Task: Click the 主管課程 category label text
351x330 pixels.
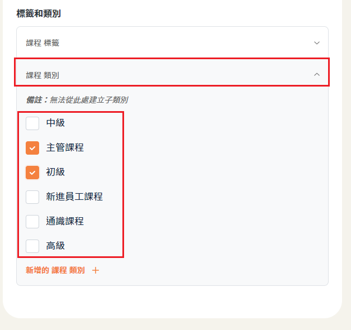Action: pyautogui.click(x=65, y=147)
